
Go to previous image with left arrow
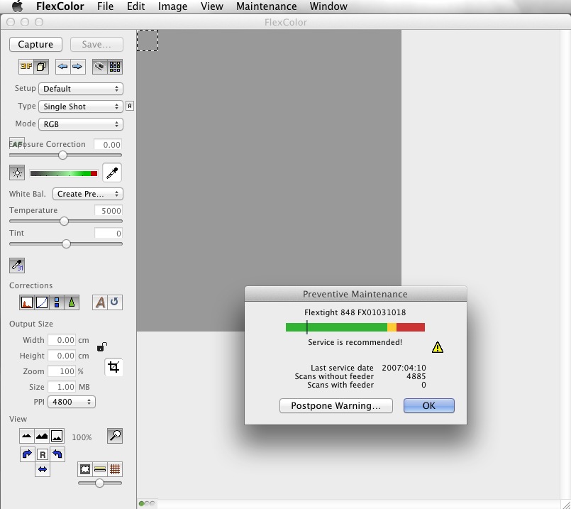click(63, 67)
